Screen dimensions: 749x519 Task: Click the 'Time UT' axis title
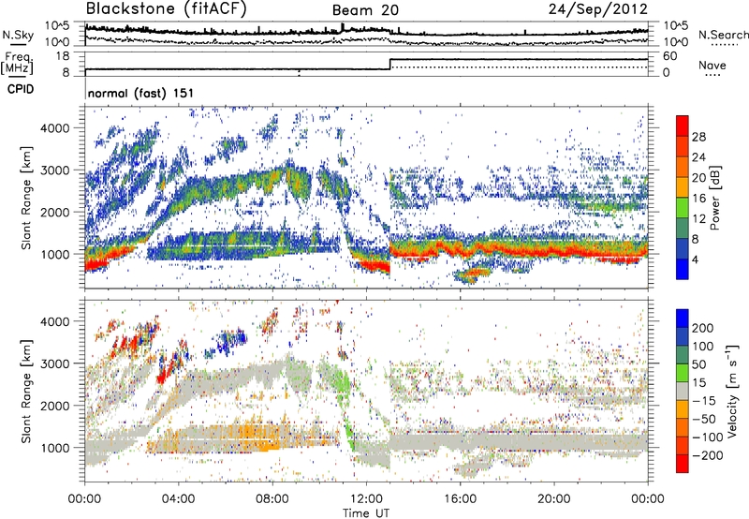coord(366,512)
